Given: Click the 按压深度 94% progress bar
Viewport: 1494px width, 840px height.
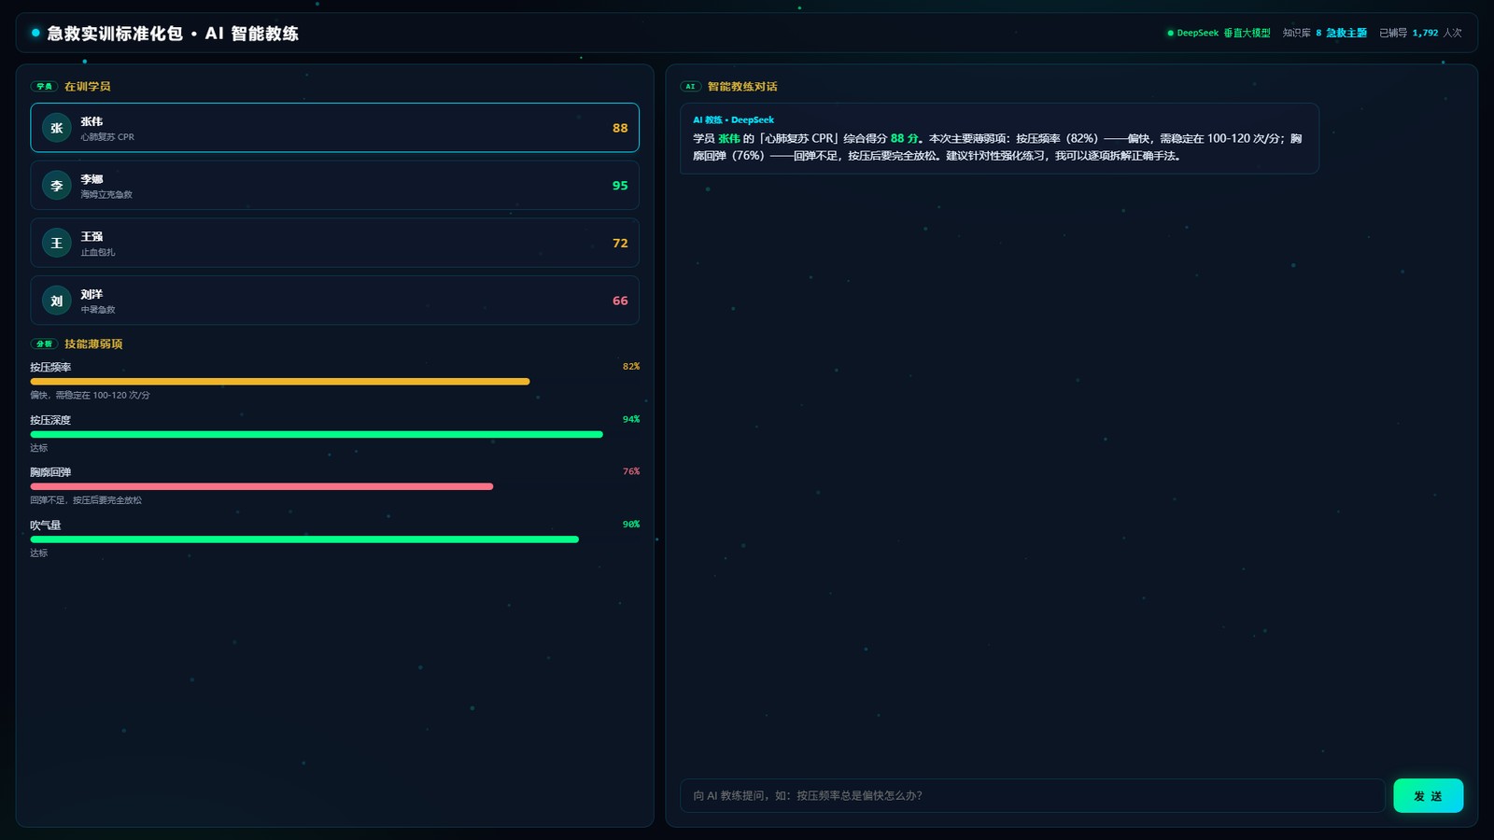Looking at the screenshot, I should coord(334,434).
